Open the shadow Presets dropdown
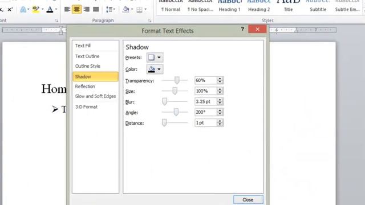This screenshot has height=205, width=365. tap(155, 58)
